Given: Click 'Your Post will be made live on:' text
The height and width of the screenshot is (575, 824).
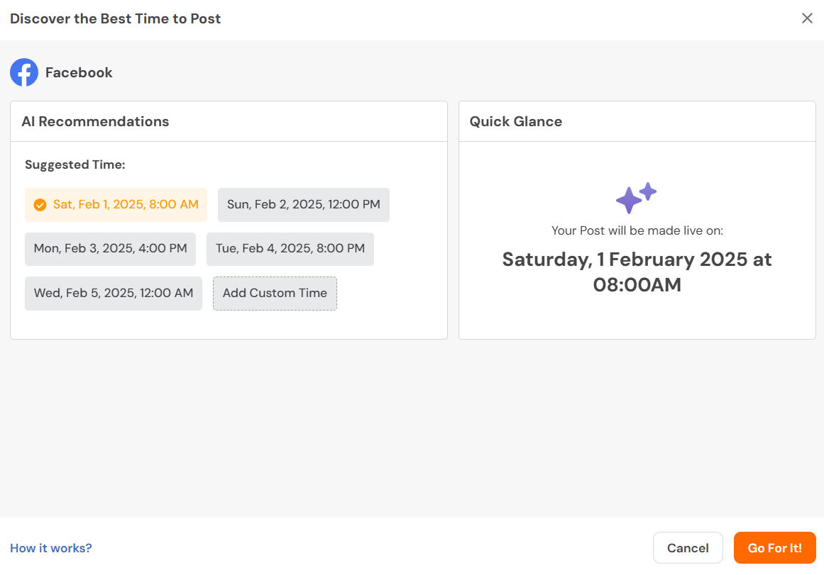Looking at the screenshot, I should (637, 230).
